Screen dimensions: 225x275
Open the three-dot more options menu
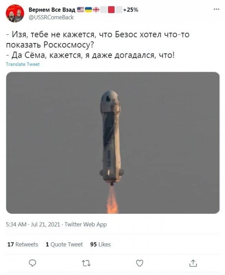(x=217, y=9)
